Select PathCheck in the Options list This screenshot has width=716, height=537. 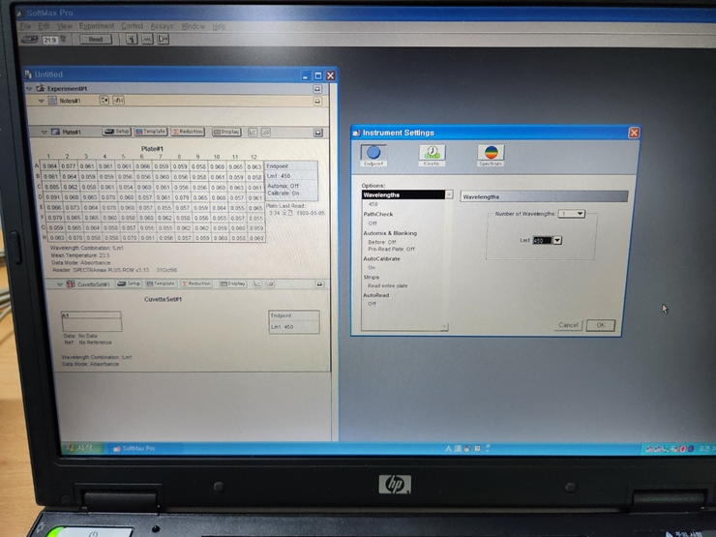click(x=377, y=214)
